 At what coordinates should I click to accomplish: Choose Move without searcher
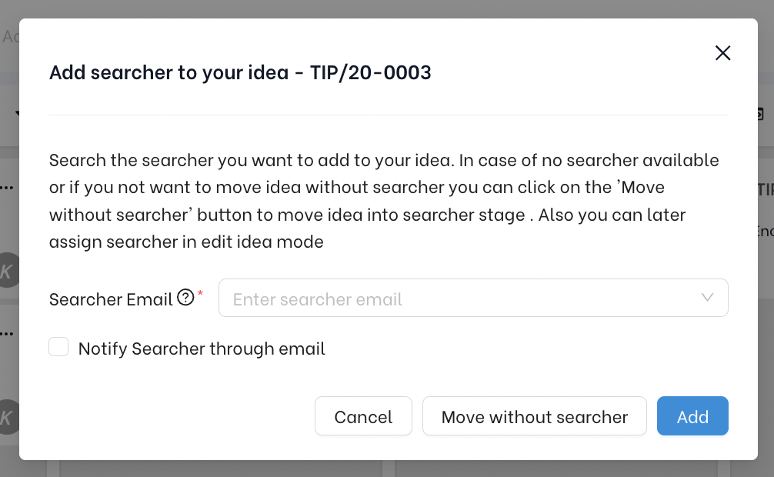(534, 415)
